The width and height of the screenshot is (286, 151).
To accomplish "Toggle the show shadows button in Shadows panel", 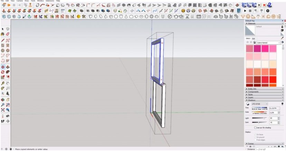I will [x=248, y=104].
